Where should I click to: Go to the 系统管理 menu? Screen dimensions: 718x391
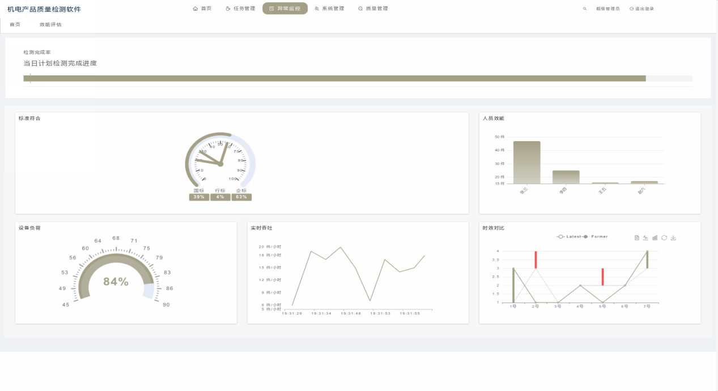(329, 8)
